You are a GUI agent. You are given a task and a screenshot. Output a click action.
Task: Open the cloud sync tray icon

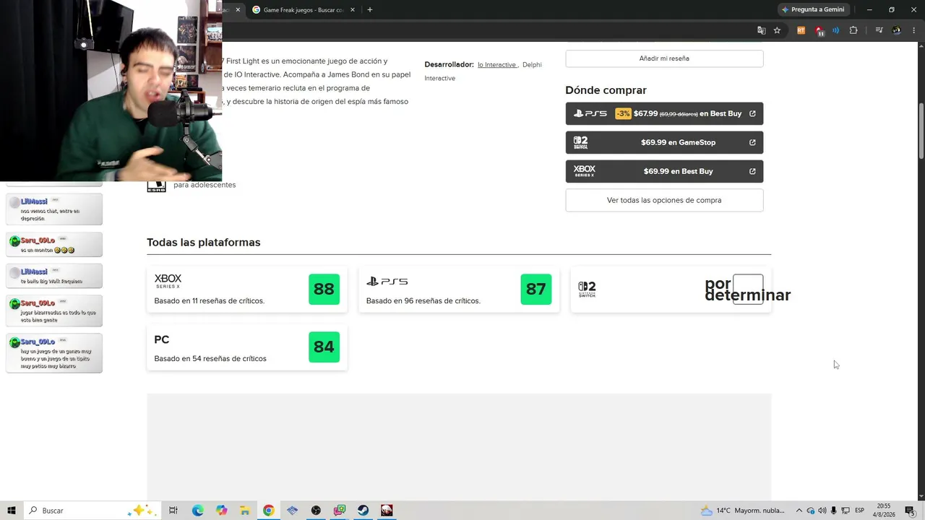coord(810,511)
